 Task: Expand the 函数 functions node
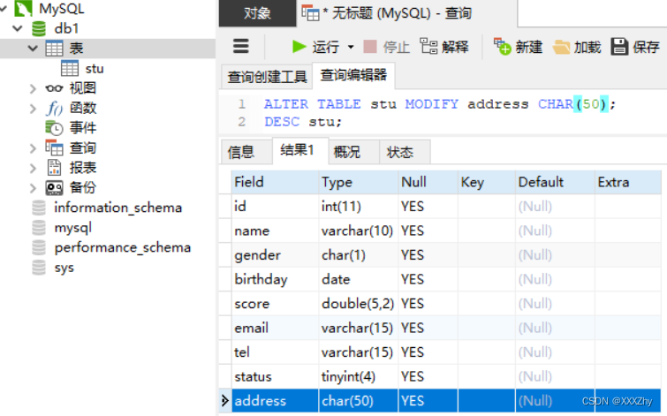pos(33,109)
